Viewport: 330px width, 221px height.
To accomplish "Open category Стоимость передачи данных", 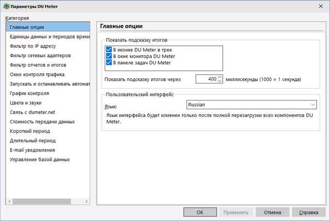I will [48, 122].
